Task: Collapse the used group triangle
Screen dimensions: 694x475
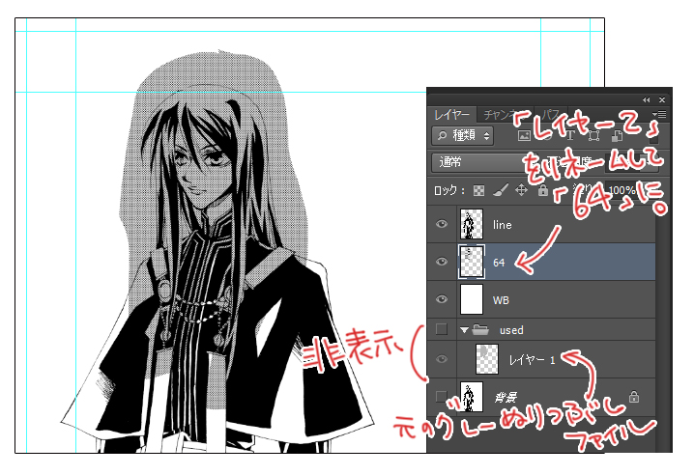Action: tap(464, 330)
